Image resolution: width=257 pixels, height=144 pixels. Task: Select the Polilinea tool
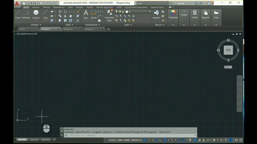tap(26, 14)
